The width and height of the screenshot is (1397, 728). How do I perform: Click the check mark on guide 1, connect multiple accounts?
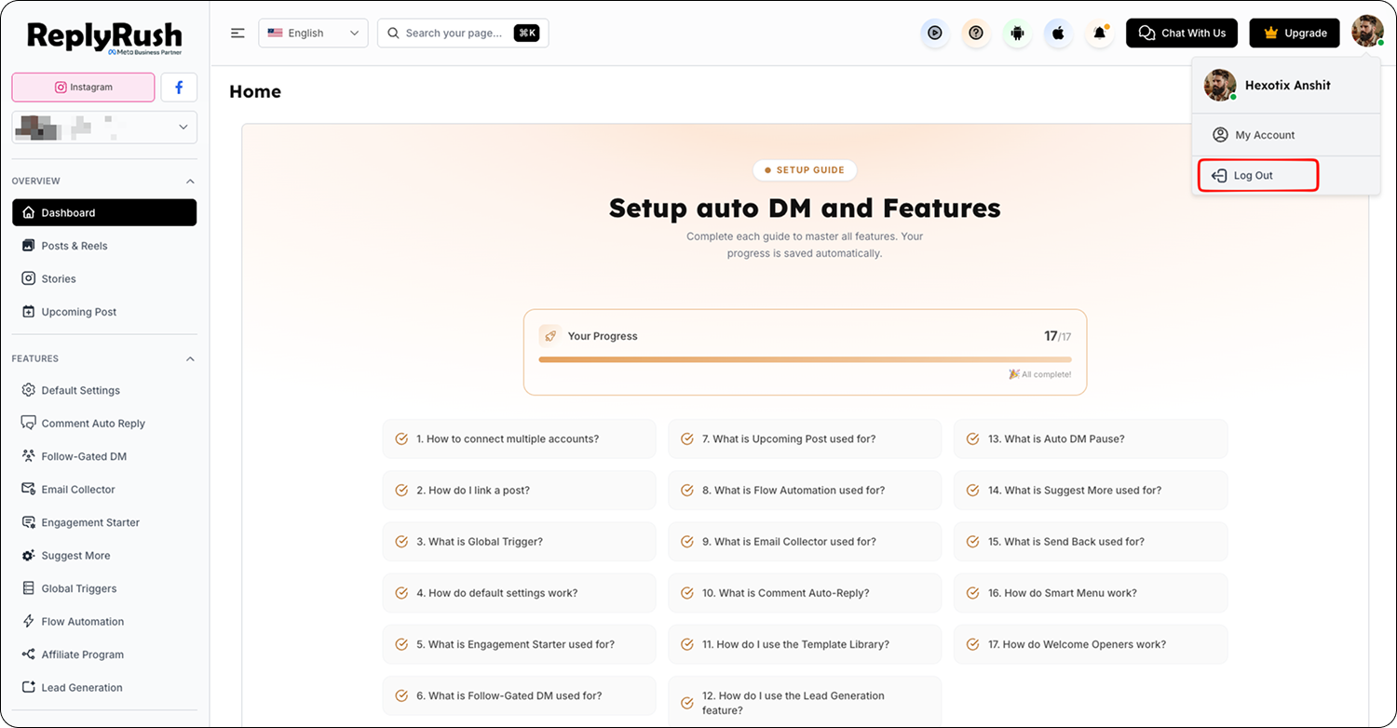click(402, 438)
